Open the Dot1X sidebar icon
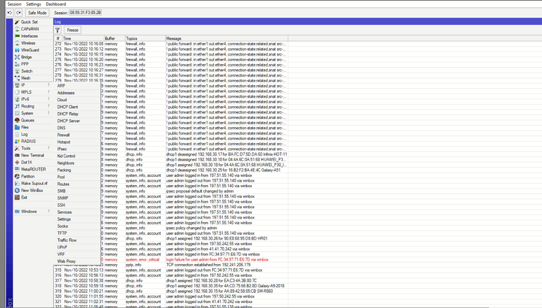 17,162
